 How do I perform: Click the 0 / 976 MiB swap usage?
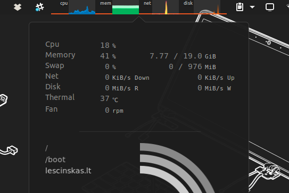point(192,66)
